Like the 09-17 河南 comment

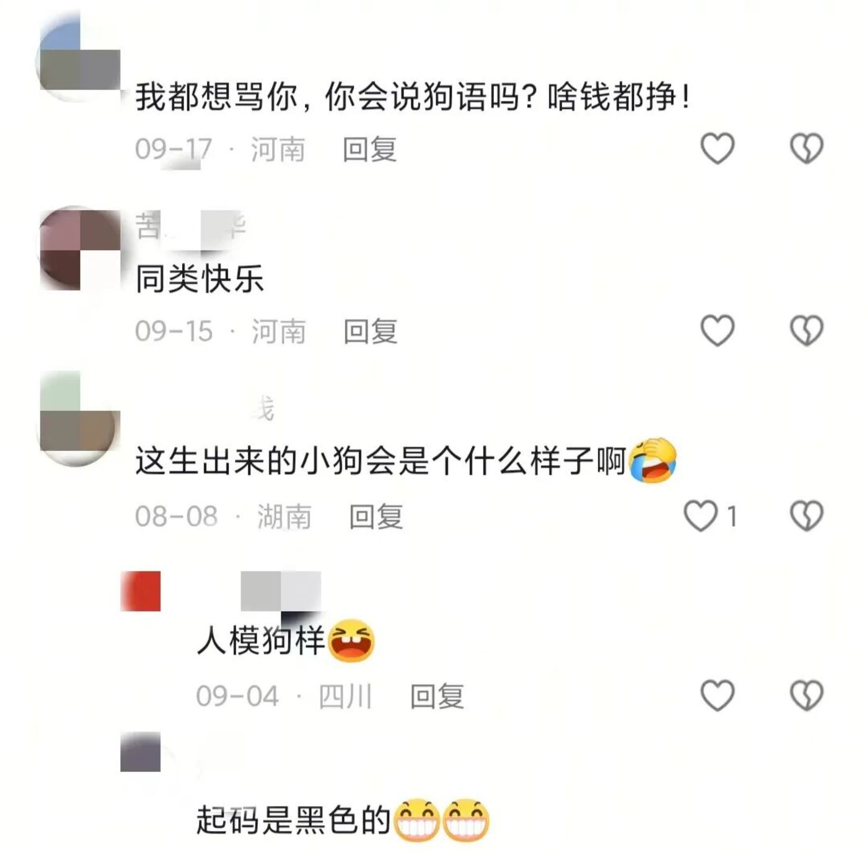click(717, 149)
